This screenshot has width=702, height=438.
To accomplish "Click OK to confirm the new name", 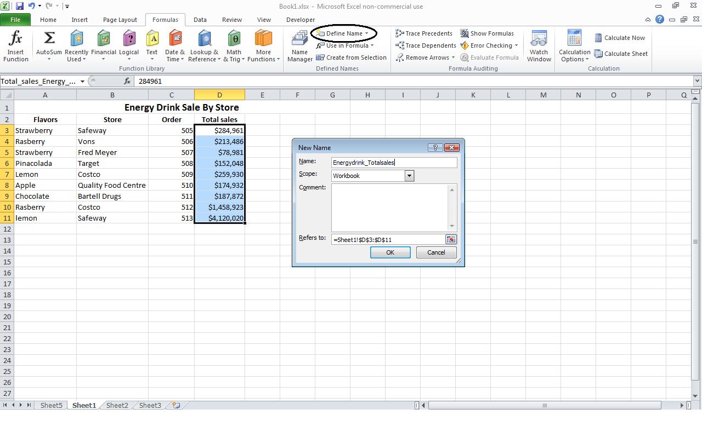I will [x=390, y=252].
